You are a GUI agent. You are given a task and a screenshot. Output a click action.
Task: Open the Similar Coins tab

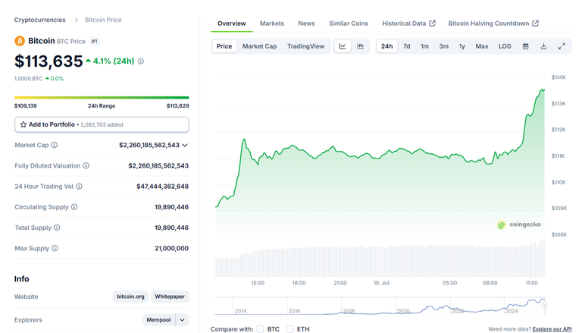pyautogui.click(x=348, y=24)
